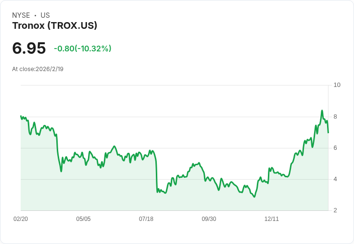Click the highest peak of the price line
This screenshot has height=244, width=354.
point(322,110)
